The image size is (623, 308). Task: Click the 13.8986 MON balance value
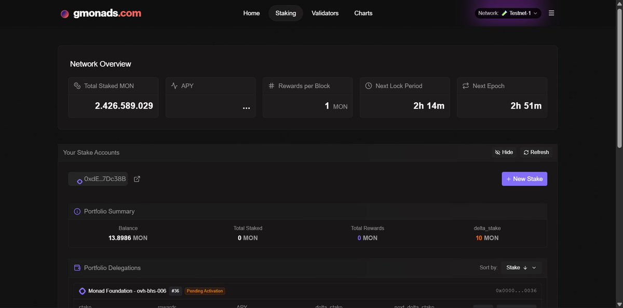tap(128, 238)
